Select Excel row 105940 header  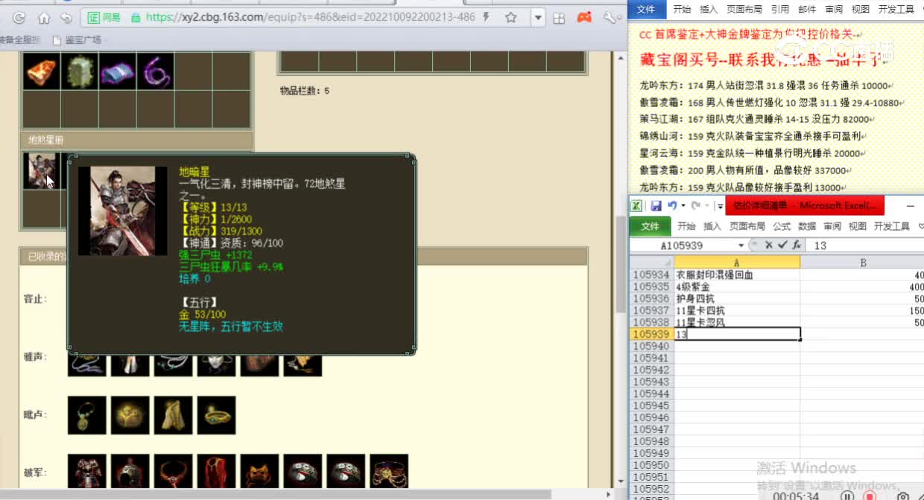[x=651, y=346]
